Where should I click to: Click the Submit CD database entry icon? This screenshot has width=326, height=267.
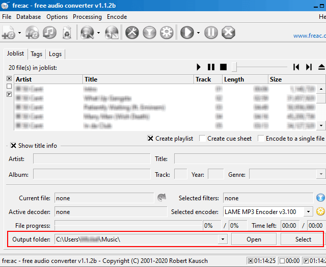point(112,33)
